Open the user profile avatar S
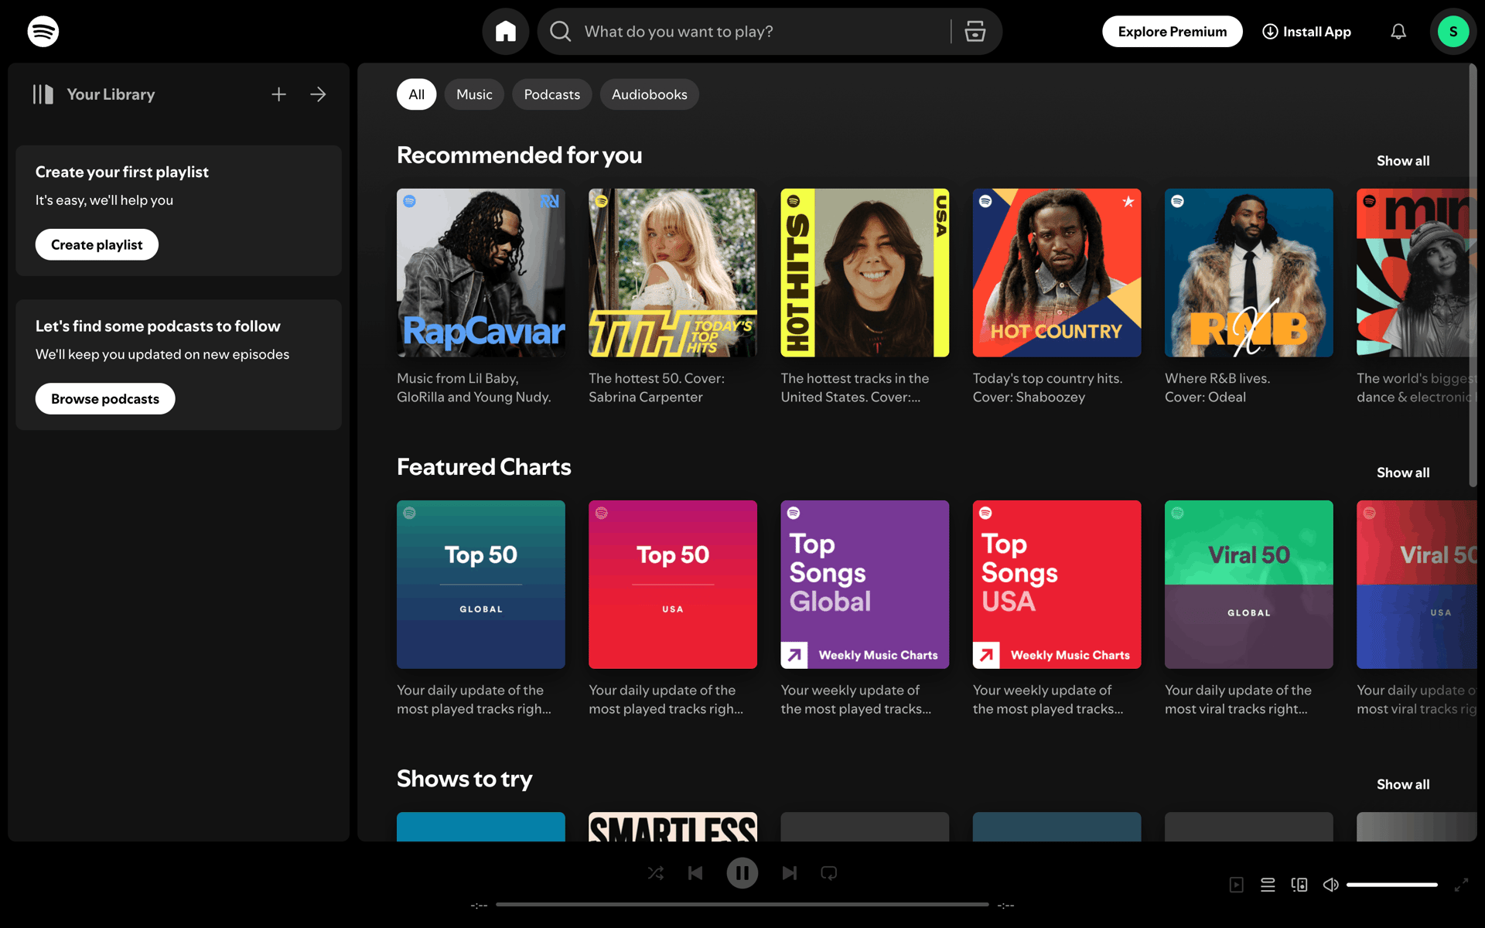1485x928 pixels. (1453, 32)
